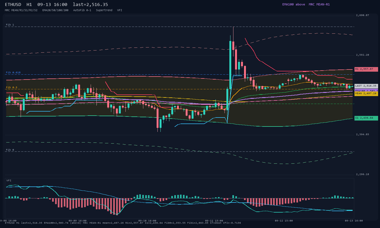This screenshot has height=228, width=380.
Task: Select the R1 2,557.87 price tag
Action: pos(366,69)
